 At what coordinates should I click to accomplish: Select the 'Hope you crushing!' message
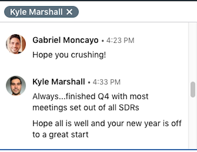point(69,55)
